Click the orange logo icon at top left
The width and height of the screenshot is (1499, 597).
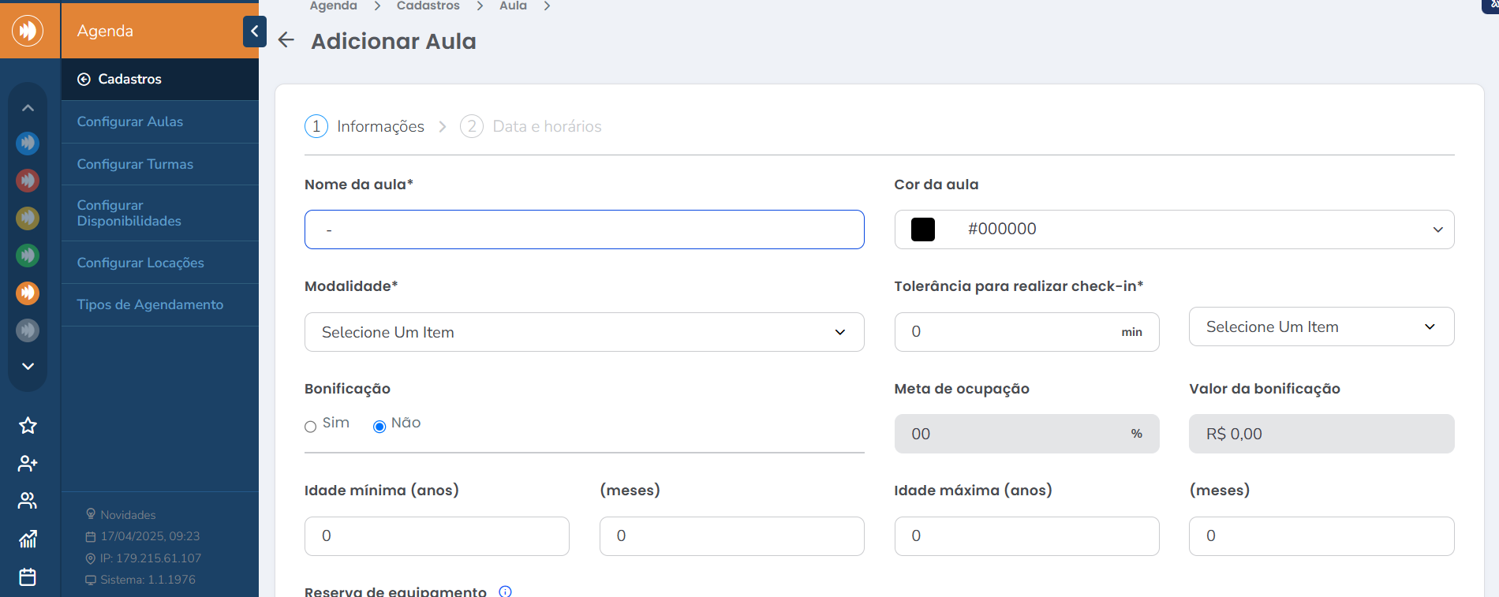[x=28, y=31]
